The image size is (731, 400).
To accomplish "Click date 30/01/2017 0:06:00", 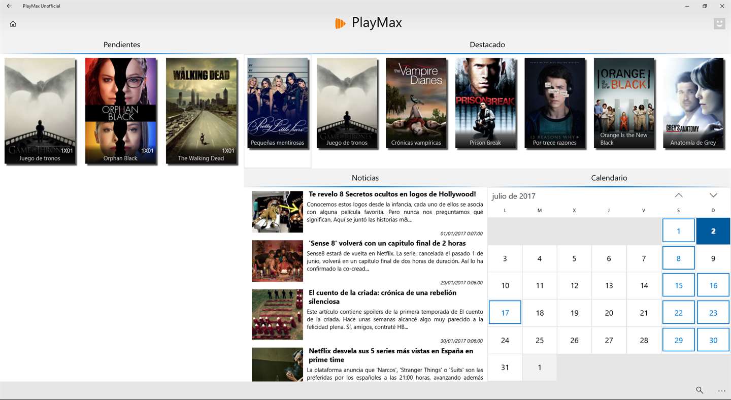I will [461, 341].
